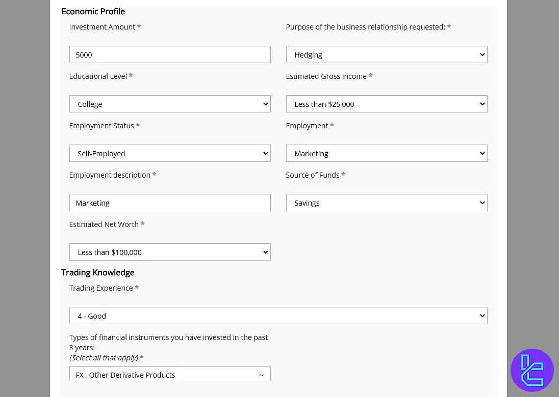Open the Estimated Net Worth dropdown

point(170,252)
